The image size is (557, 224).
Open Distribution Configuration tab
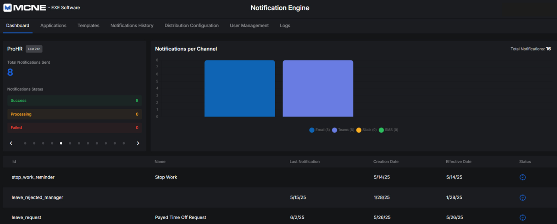[x=191, y=25]
